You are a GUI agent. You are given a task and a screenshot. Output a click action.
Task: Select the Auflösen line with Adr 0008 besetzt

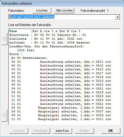click(x=50, y=43)
